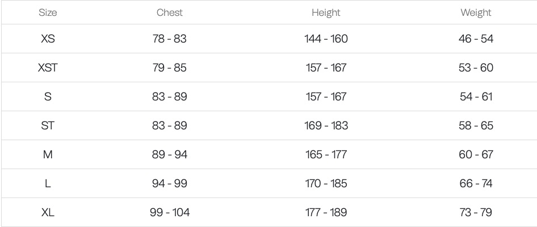This screenshot has height=227, width=537.
Task: Click the Chest column header
Action: pos(169,12)
